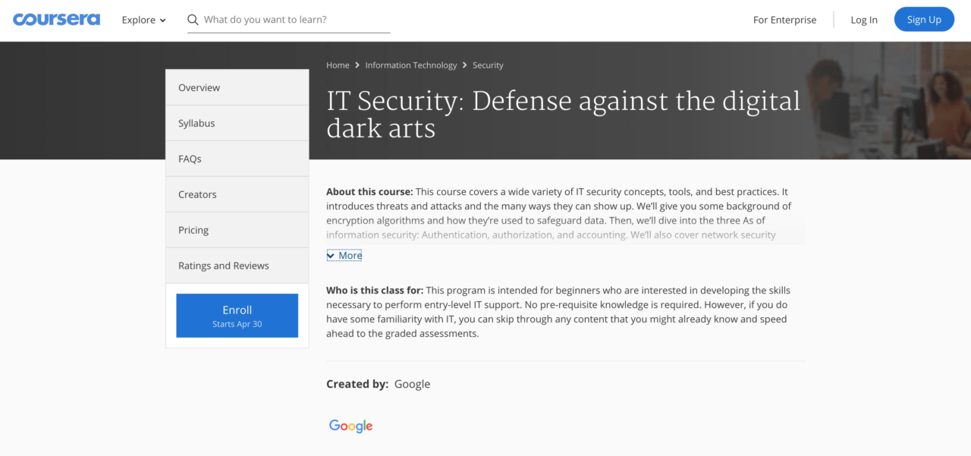Screen dimensions: 971x456
Task: Click the chevron beside More
Action: 331,256
